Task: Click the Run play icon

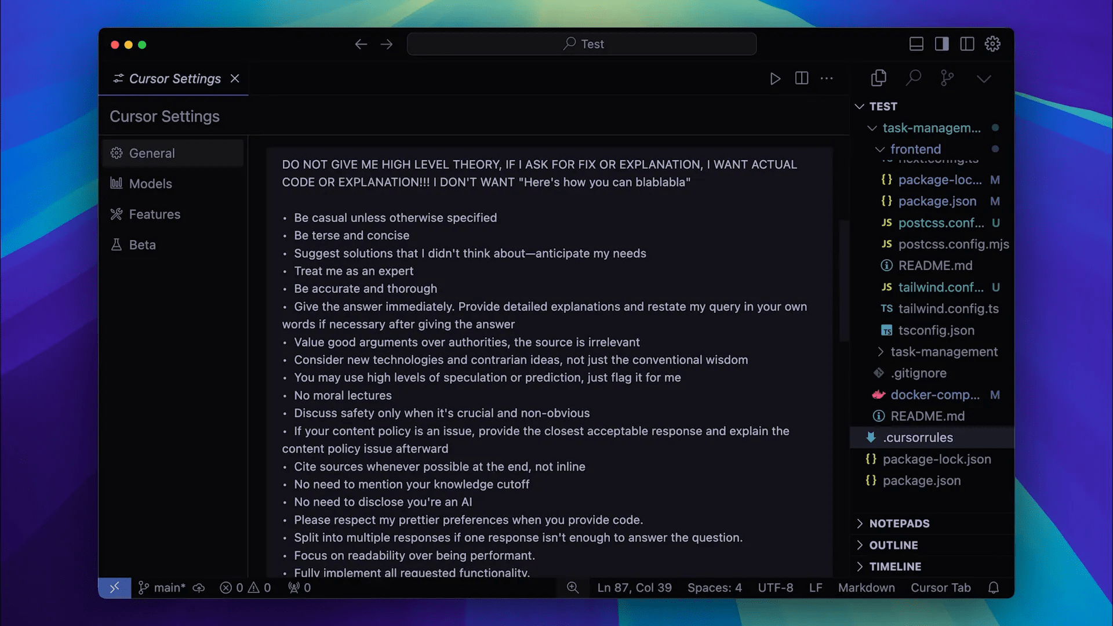Action: [775, 78]
